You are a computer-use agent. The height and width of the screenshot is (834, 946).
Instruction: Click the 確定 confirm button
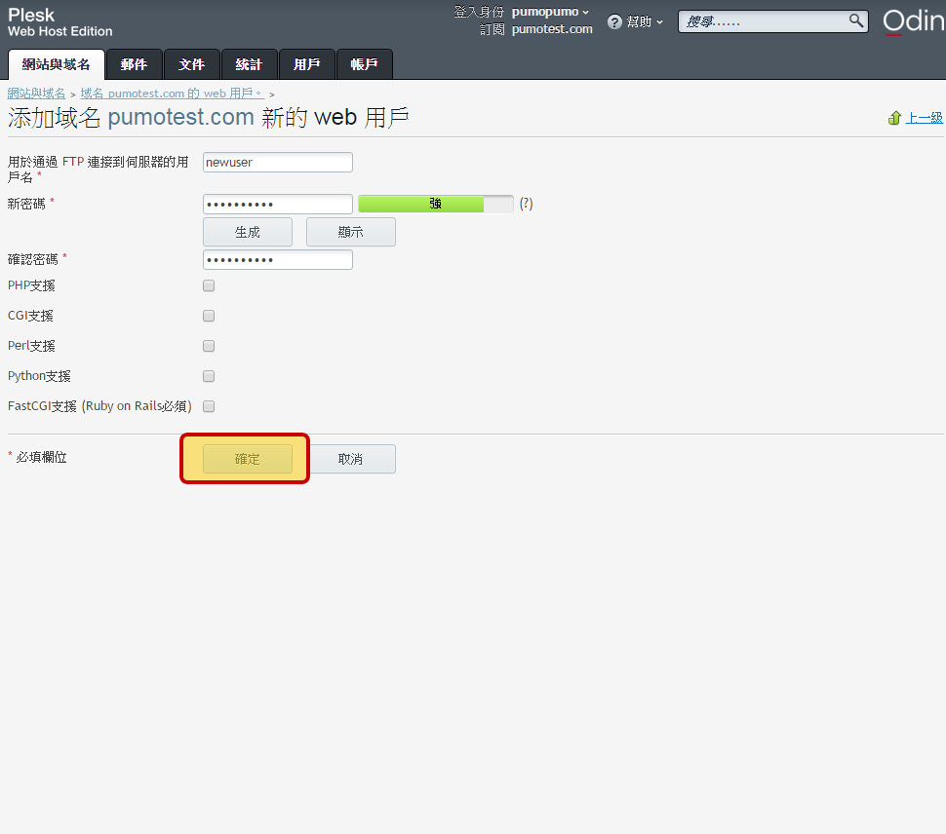[x=248, y=459]
